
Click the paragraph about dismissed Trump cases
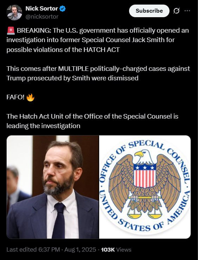click(98, 73)
